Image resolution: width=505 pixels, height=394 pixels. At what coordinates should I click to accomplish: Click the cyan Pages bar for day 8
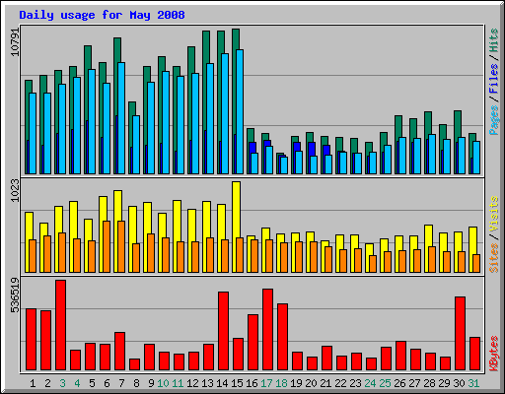tap(136, 145)
